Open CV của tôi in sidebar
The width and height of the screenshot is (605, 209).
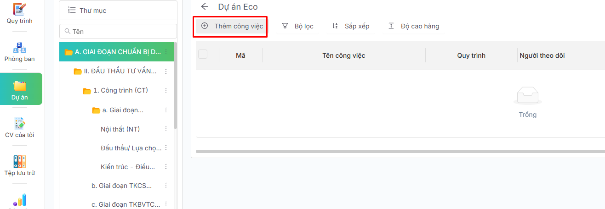(x=19, y=127)
